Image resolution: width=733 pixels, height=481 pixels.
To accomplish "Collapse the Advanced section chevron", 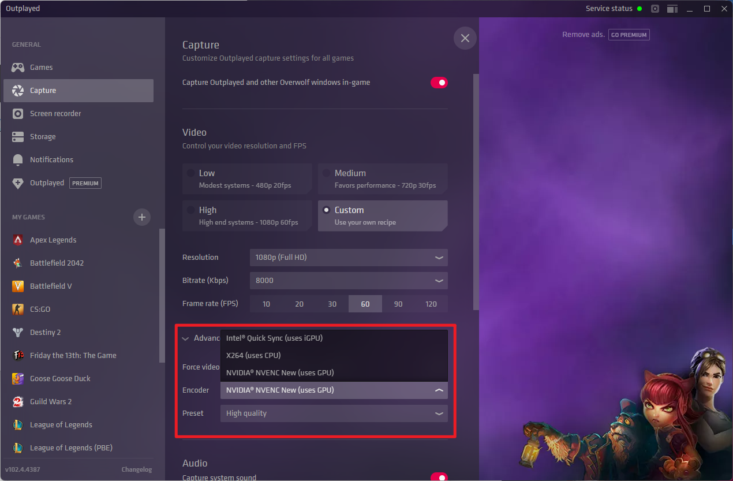I will [186, 339].
